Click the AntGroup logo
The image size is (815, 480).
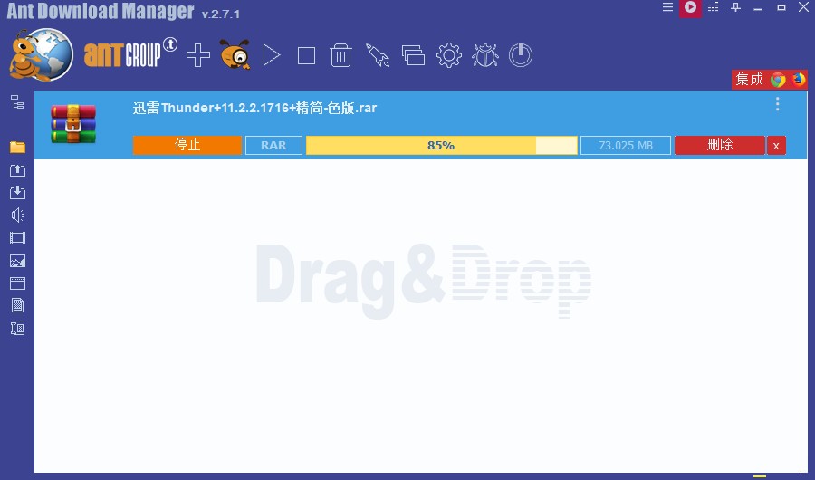click(129, 53)
